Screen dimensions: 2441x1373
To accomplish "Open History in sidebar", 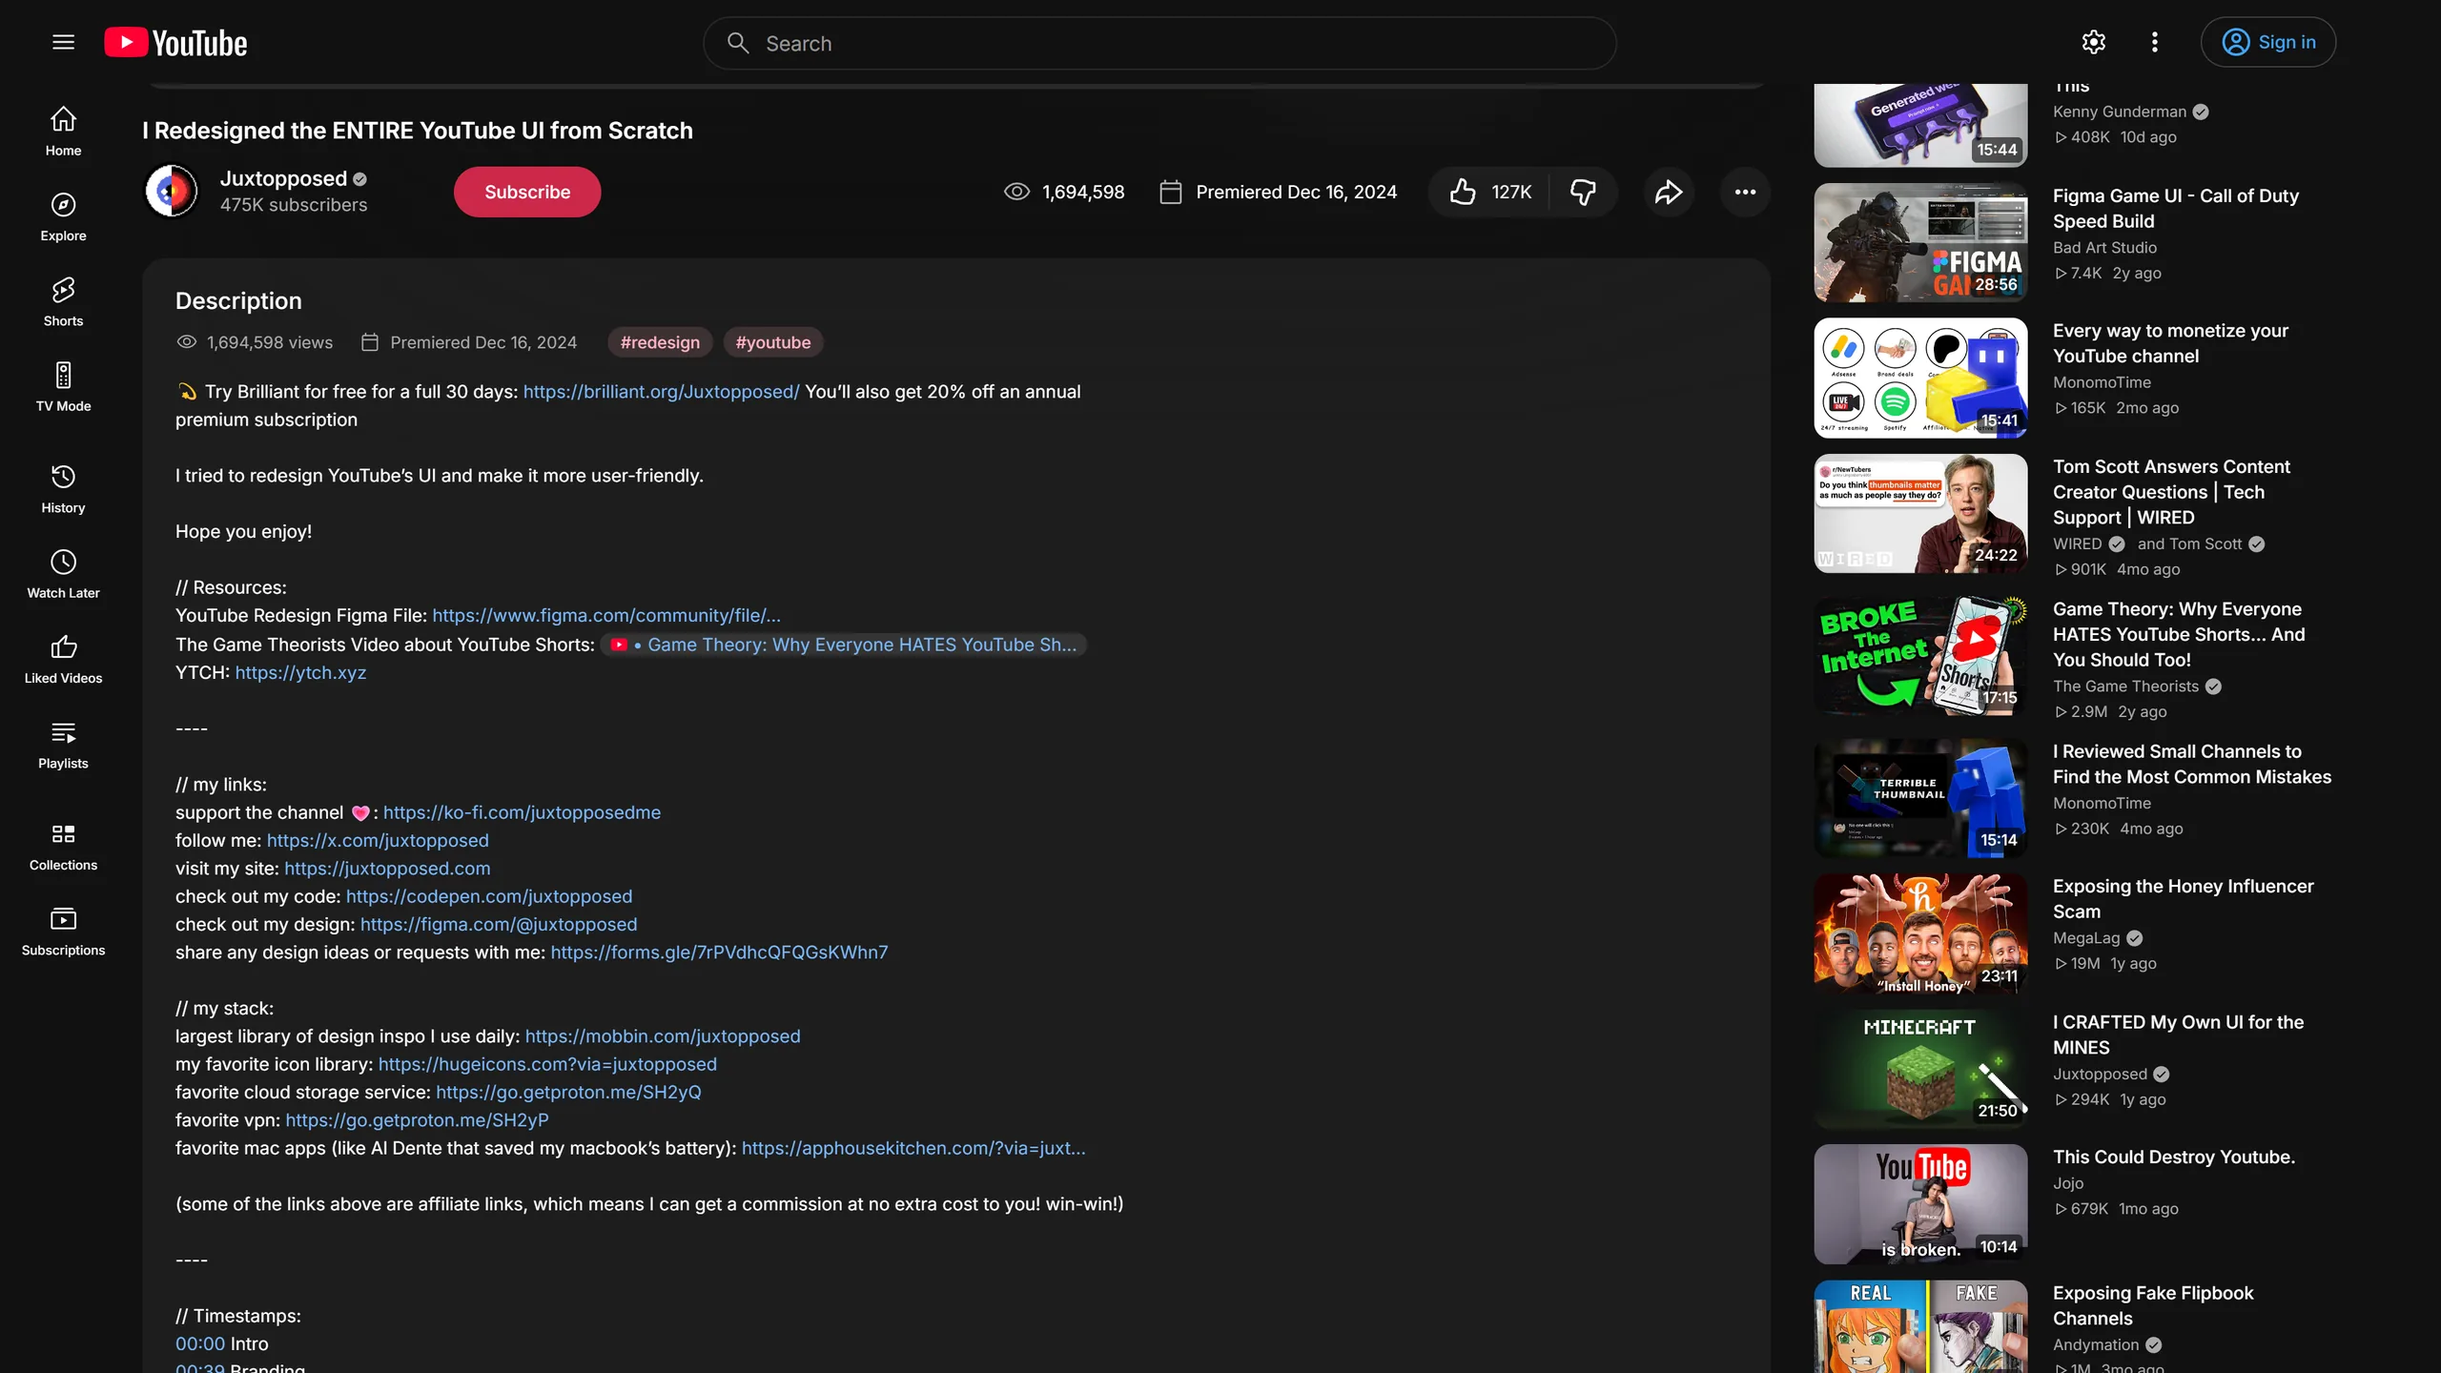I will (x=63, y=489).
